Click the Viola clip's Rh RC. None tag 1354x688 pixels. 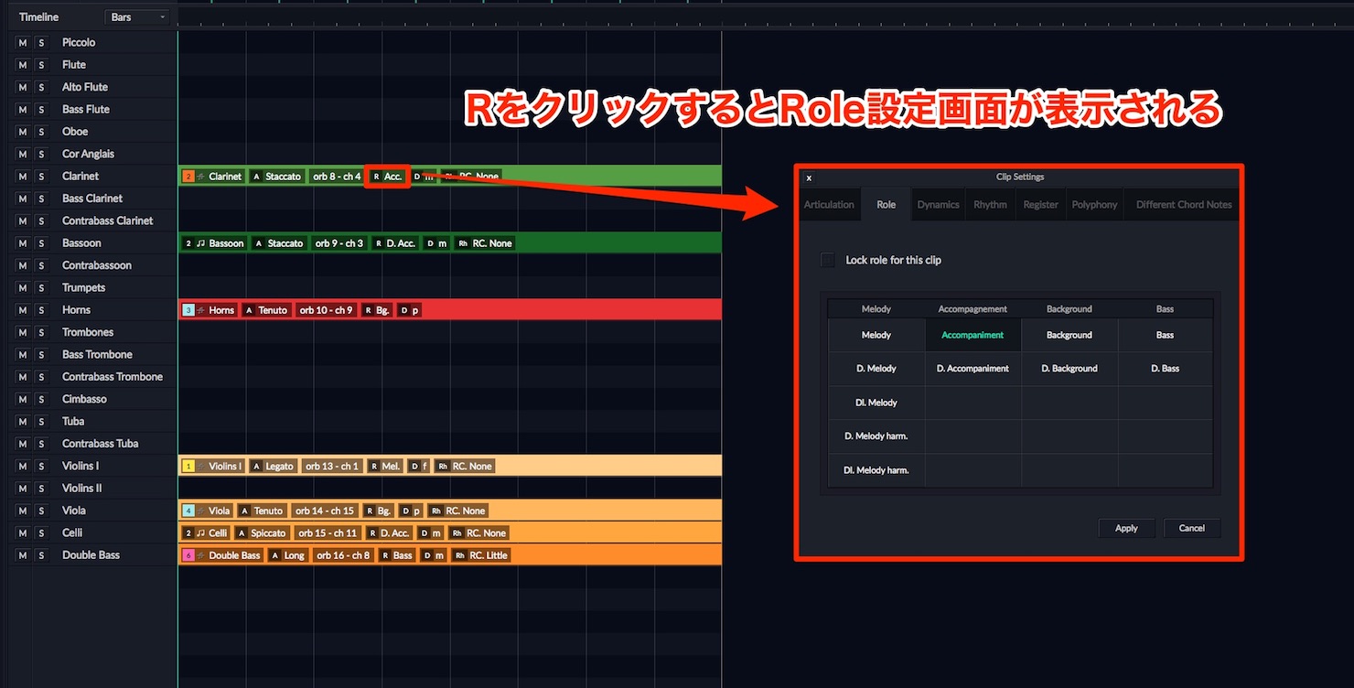coord(459,511)
